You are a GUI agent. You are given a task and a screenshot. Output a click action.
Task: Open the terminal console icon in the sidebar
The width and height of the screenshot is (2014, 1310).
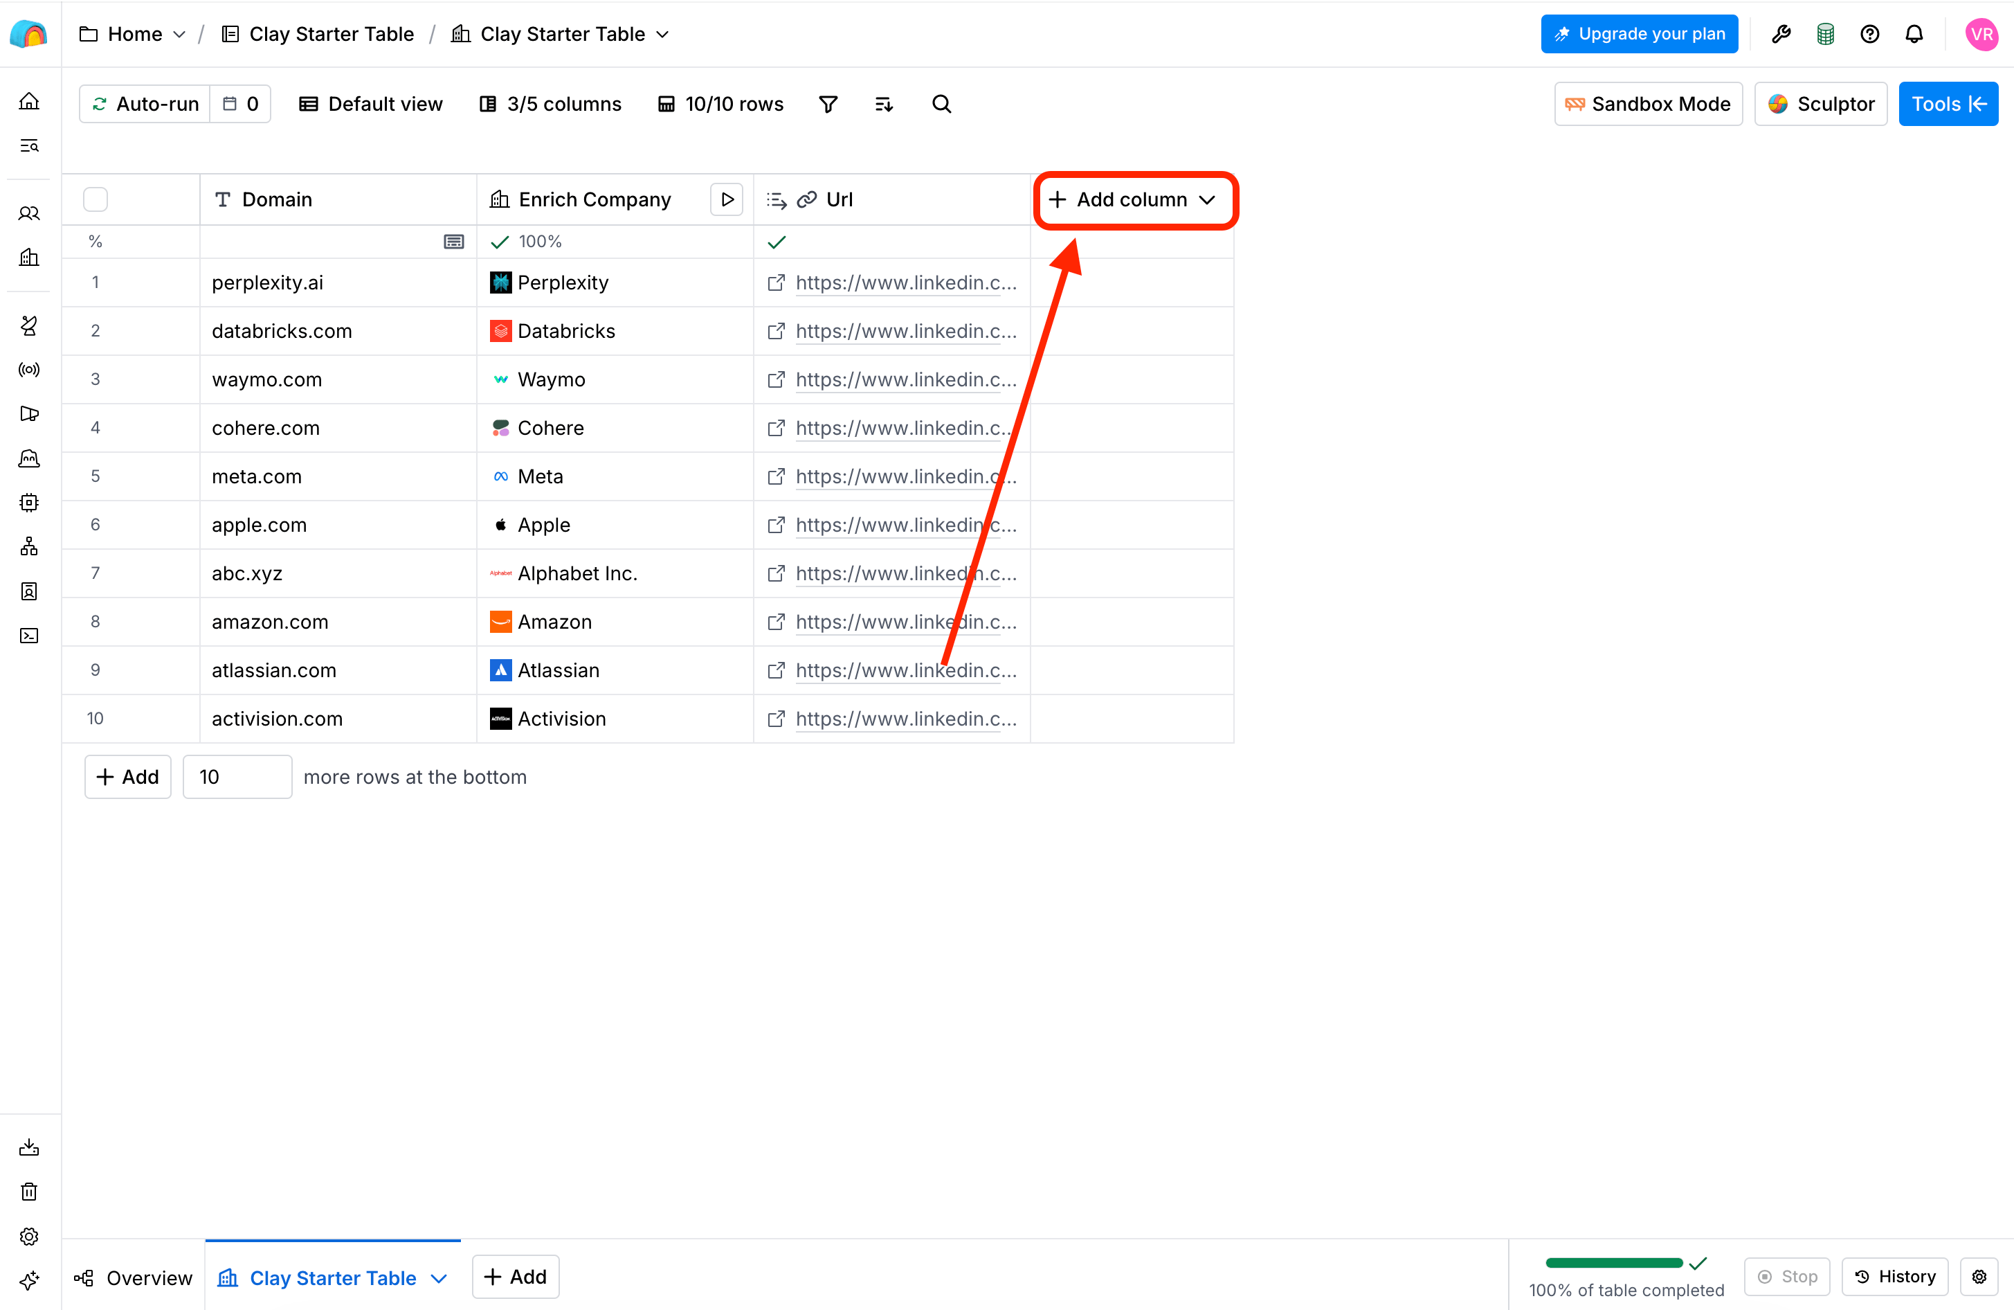click(29, 636)
